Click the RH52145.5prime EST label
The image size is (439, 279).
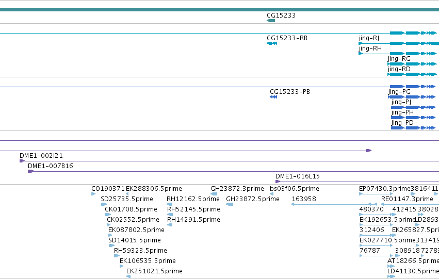click(x=193, y=209)
